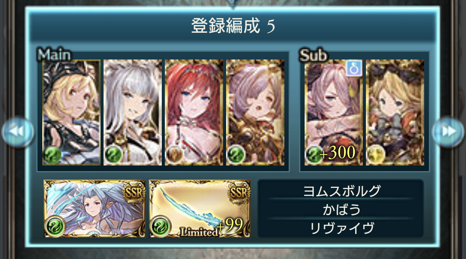Select blonde main character in first slot
This screenshot has height=259, width=466.
[71, 112]
